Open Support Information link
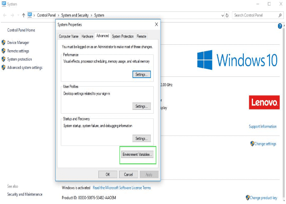The image size is (286, 204). 263,127
